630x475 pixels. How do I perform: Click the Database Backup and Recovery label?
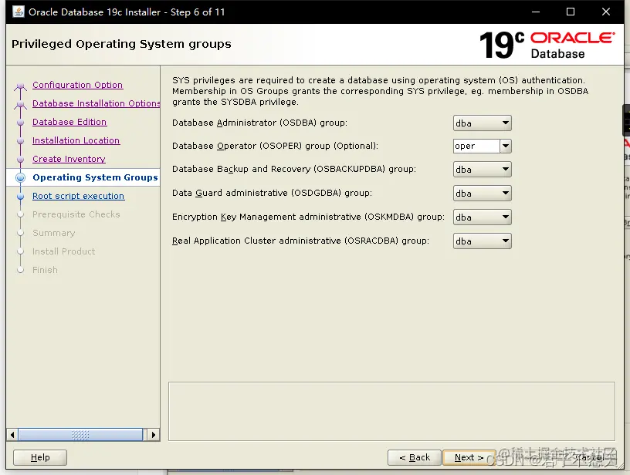[x=294, y=169]
